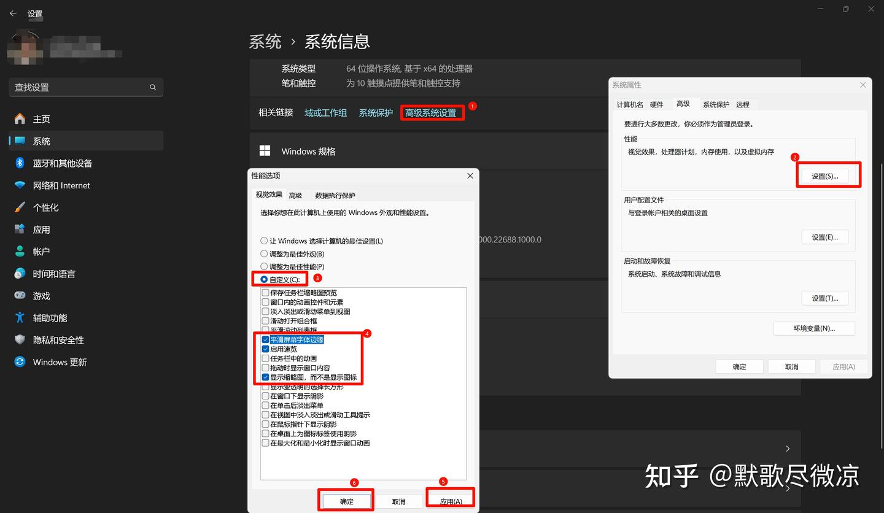Select the 自定义(C) radio button

coord(265,279)
